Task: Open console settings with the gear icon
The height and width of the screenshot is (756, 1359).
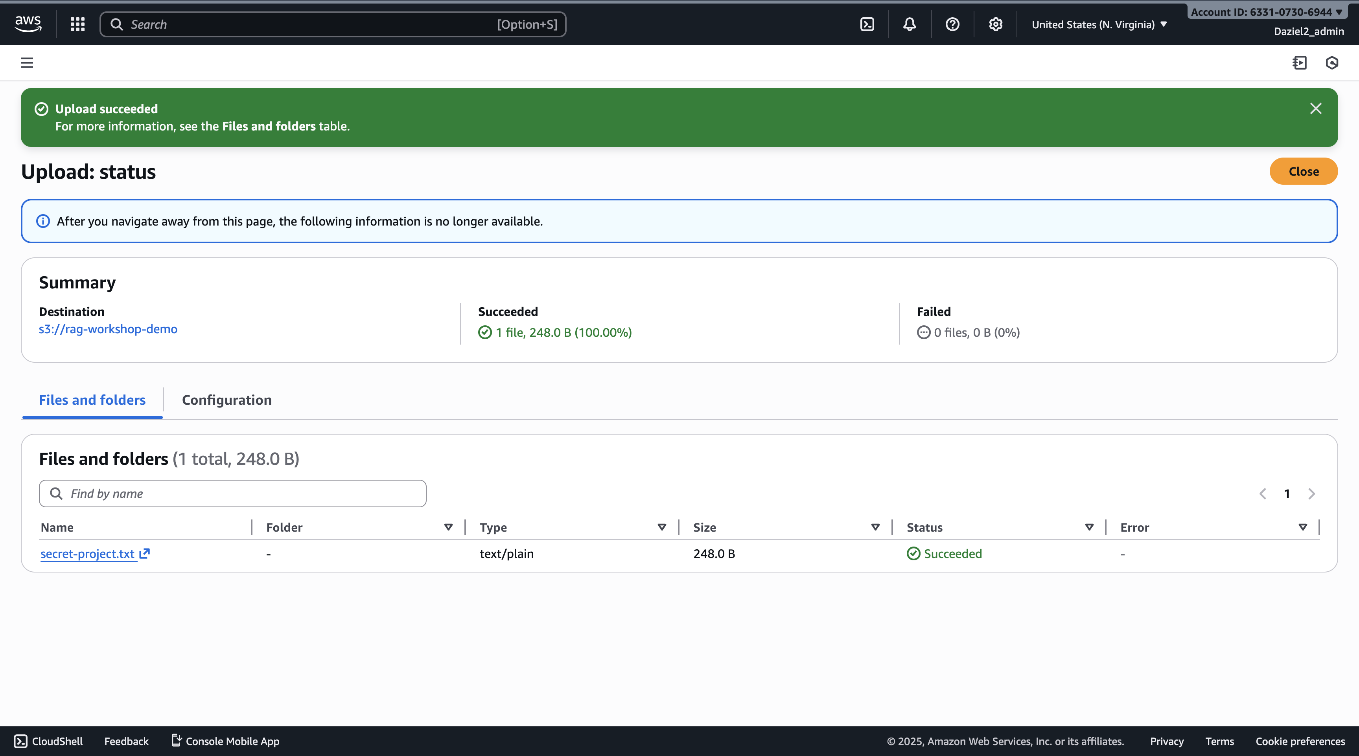Action: [996, 24]
